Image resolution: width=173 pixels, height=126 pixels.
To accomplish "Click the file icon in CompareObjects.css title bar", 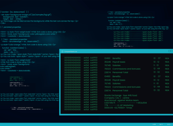I will pyautogui.click(x=62, y=51).
